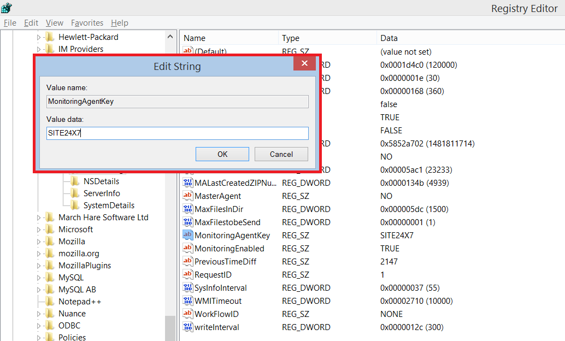565x341 pixels.
Task: Click the writeInterval DWORD value icon
Action: 188,327
